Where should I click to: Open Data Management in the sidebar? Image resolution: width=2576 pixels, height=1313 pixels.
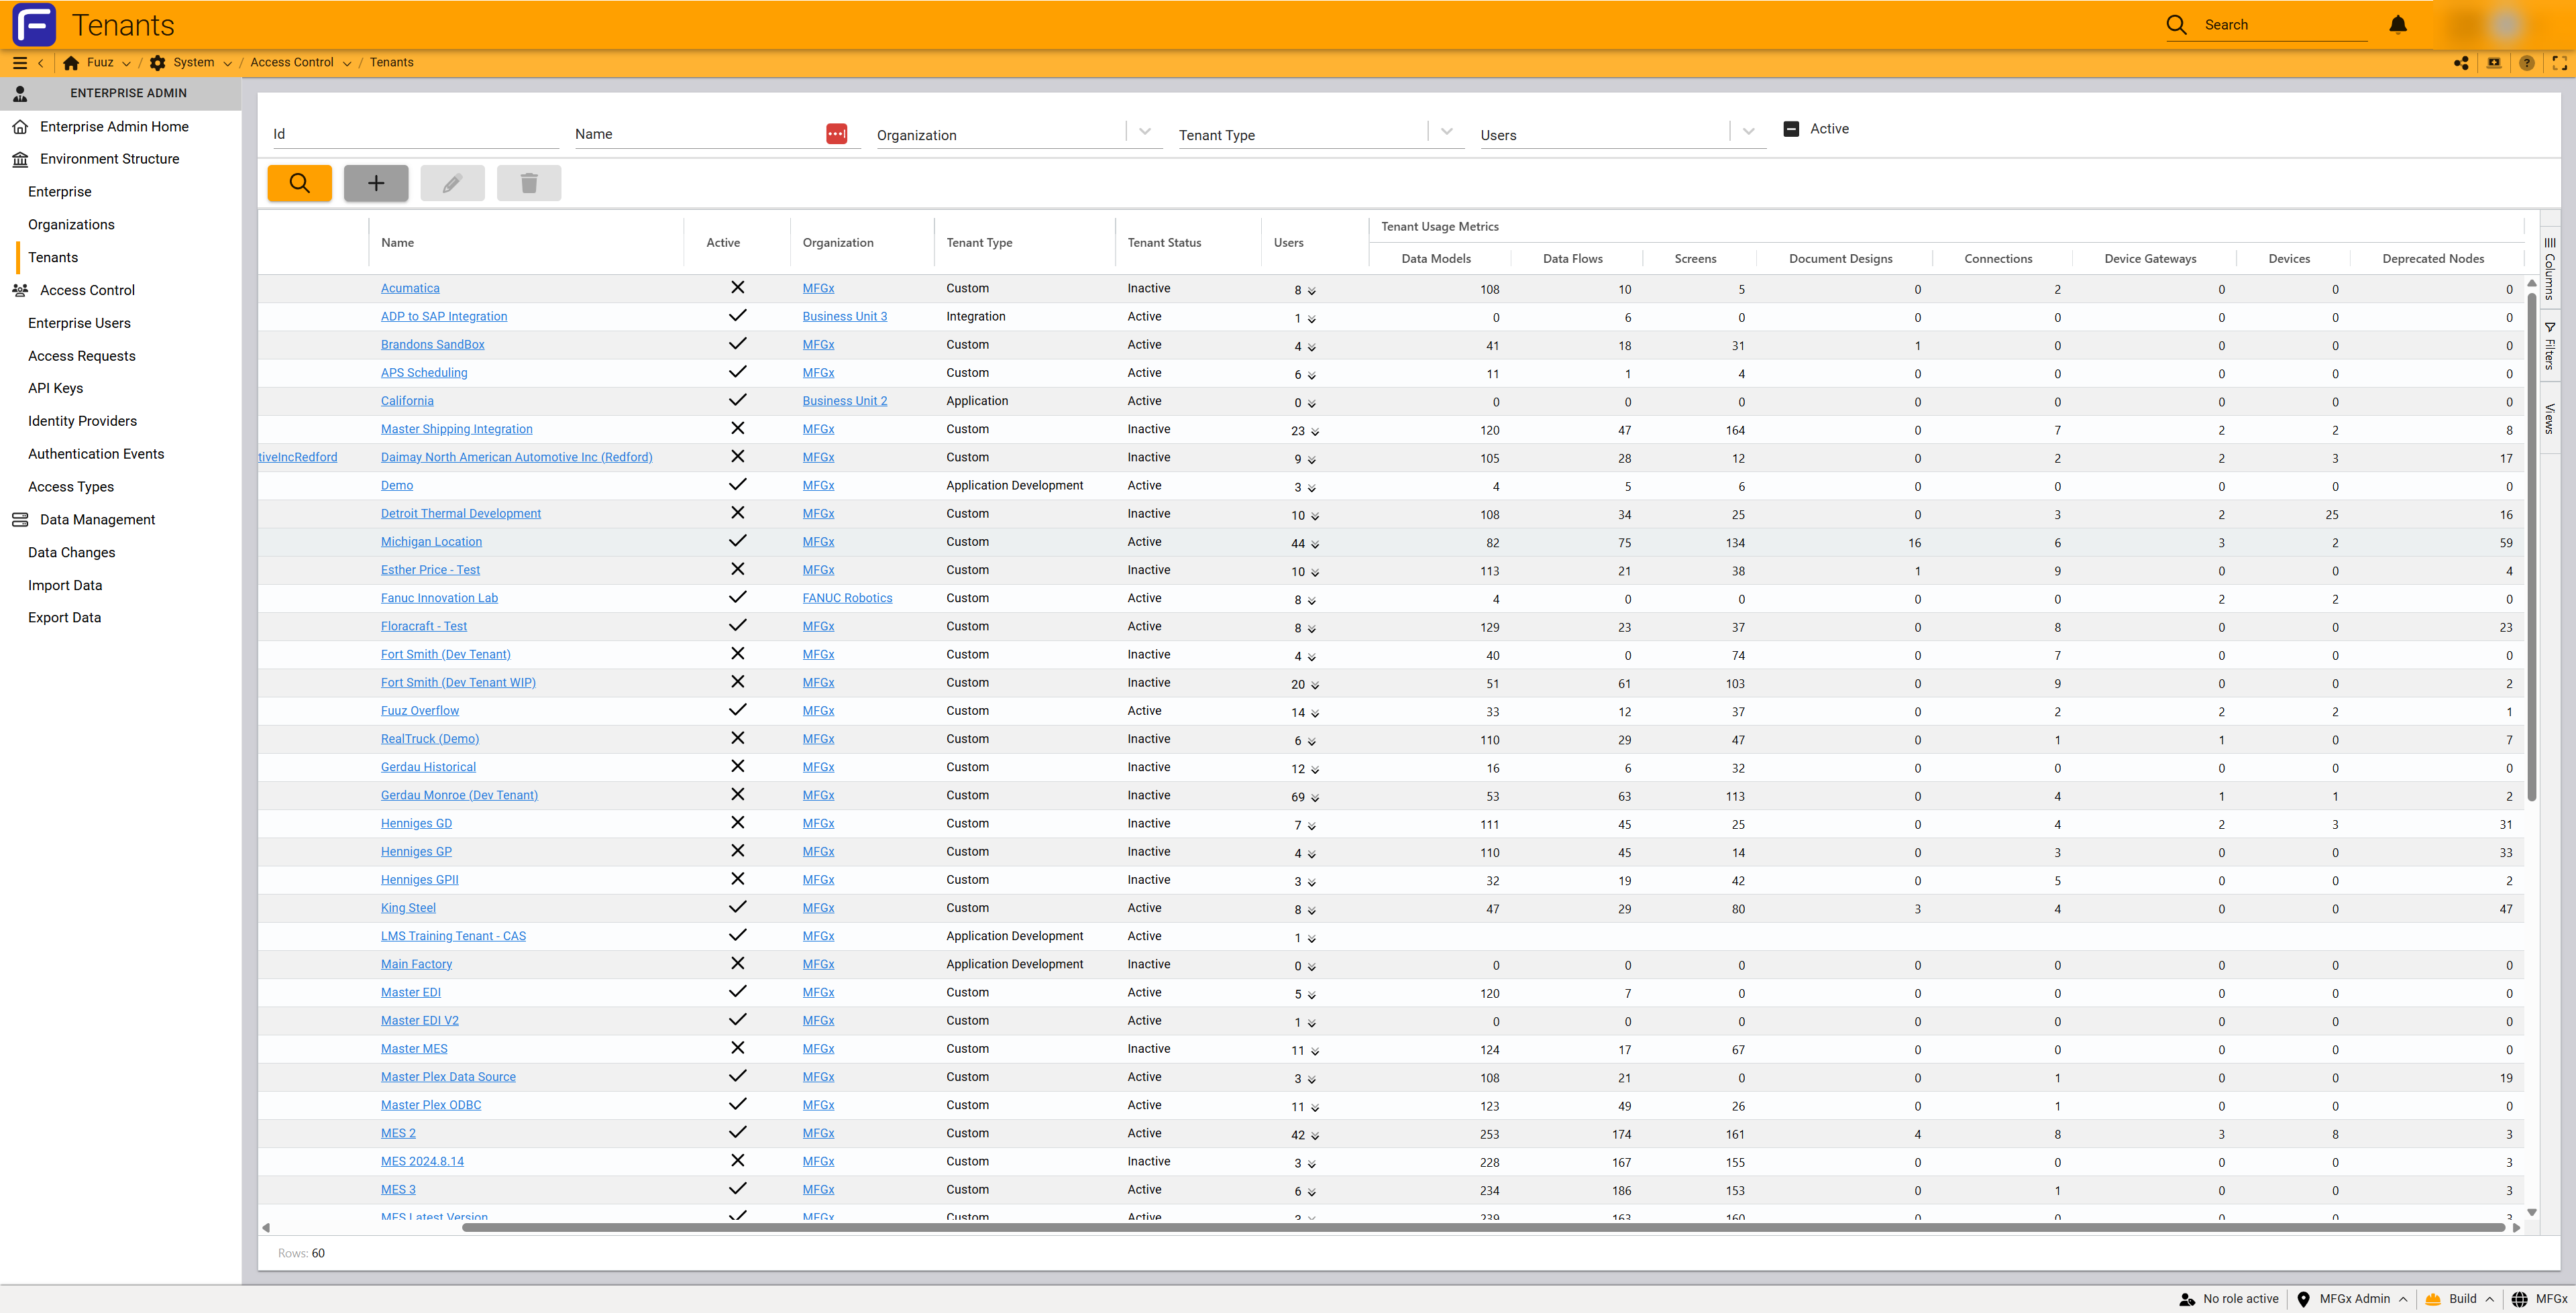(97, 519)
